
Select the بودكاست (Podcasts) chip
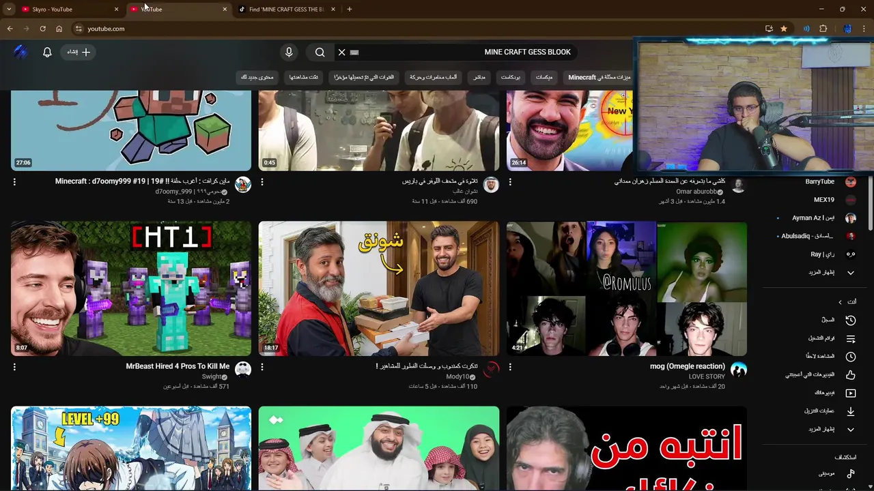(x=511, y=77)
